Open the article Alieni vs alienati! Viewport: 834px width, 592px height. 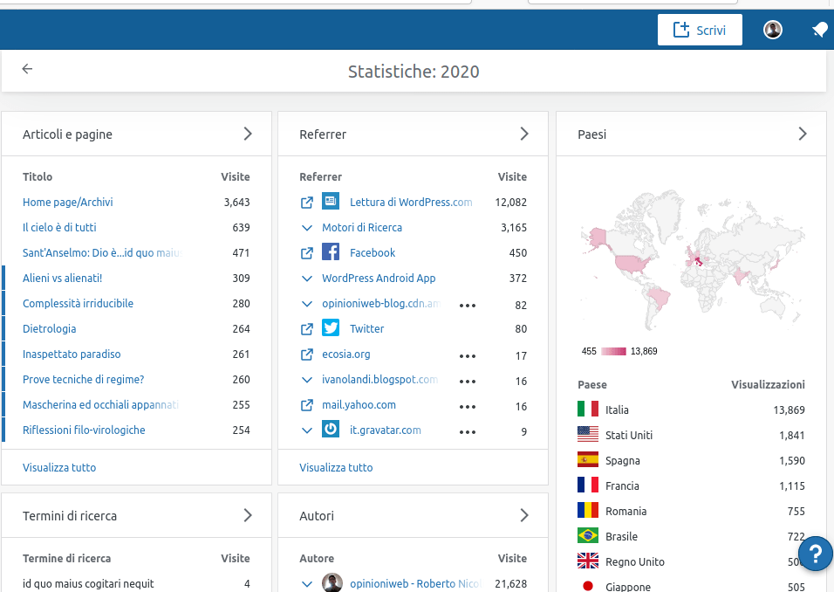(63, 278)
